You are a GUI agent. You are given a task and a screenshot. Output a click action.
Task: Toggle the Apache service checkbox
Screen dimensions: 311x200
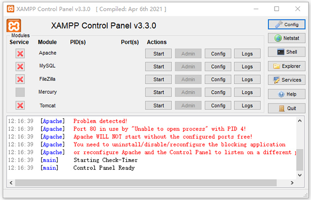coord(20,54)
